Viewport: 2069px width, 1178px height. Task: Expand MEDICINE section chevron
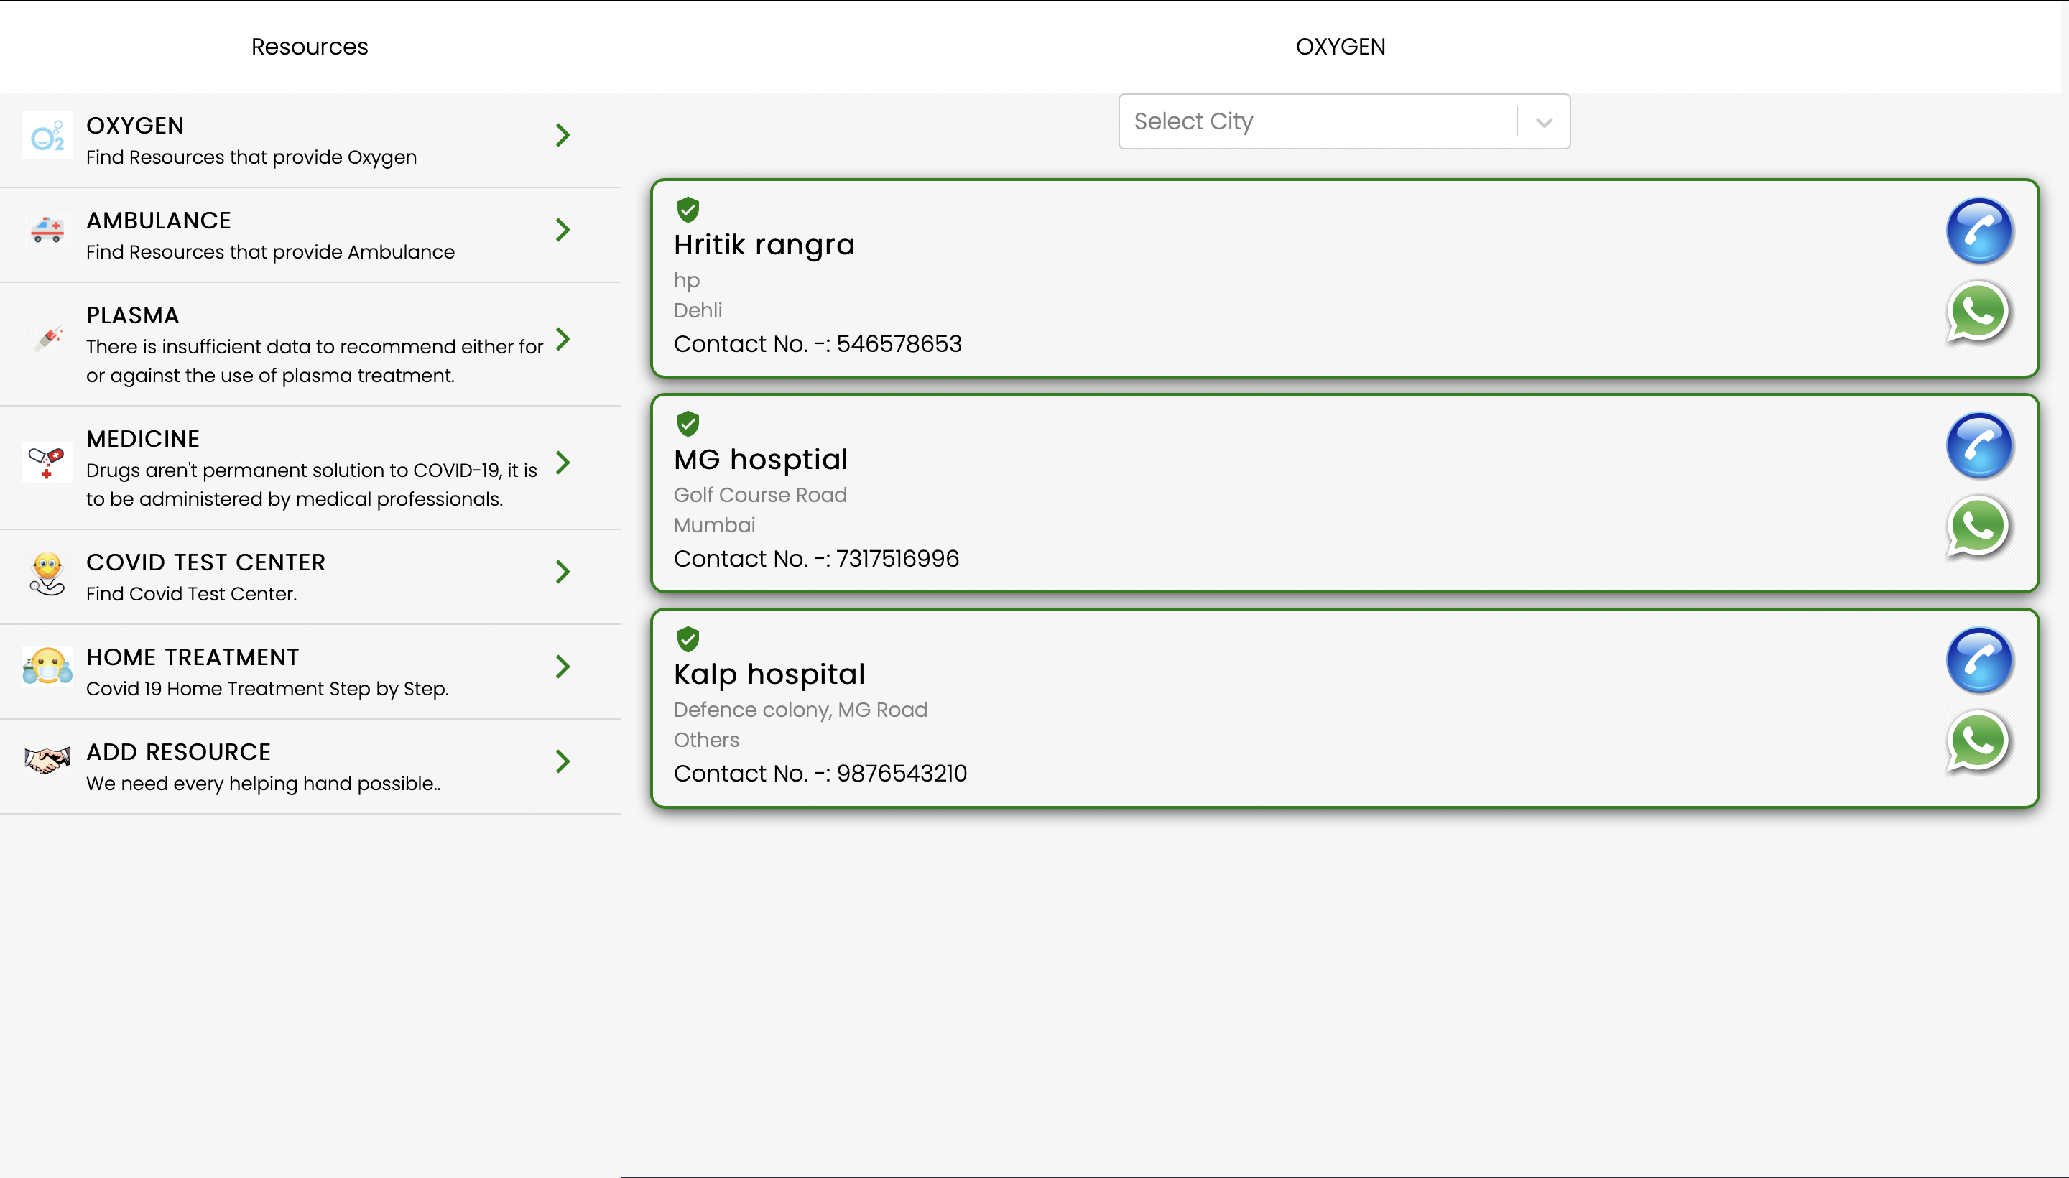(x=563, y=463)
